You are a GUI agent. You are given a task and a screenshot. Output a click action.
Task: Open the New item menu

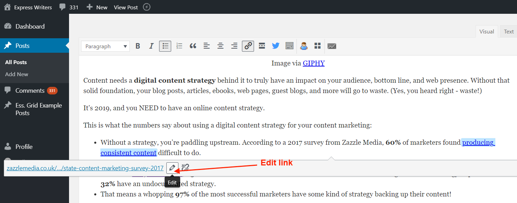[x=97, y=7]
